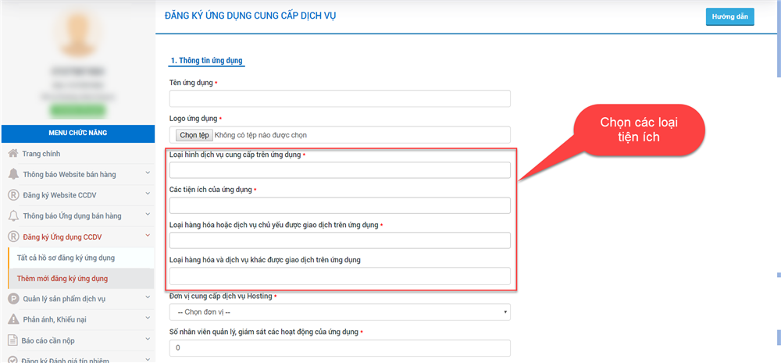Click text Không có tệp nào được chọn
This screenshot has width=781, height=363.
261,135
